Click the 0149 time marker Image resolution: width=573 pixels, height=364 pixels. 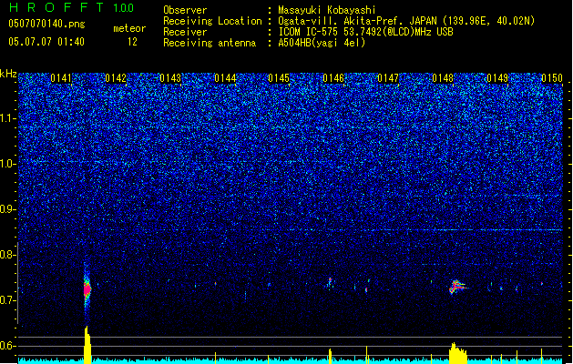pos(497,78)
